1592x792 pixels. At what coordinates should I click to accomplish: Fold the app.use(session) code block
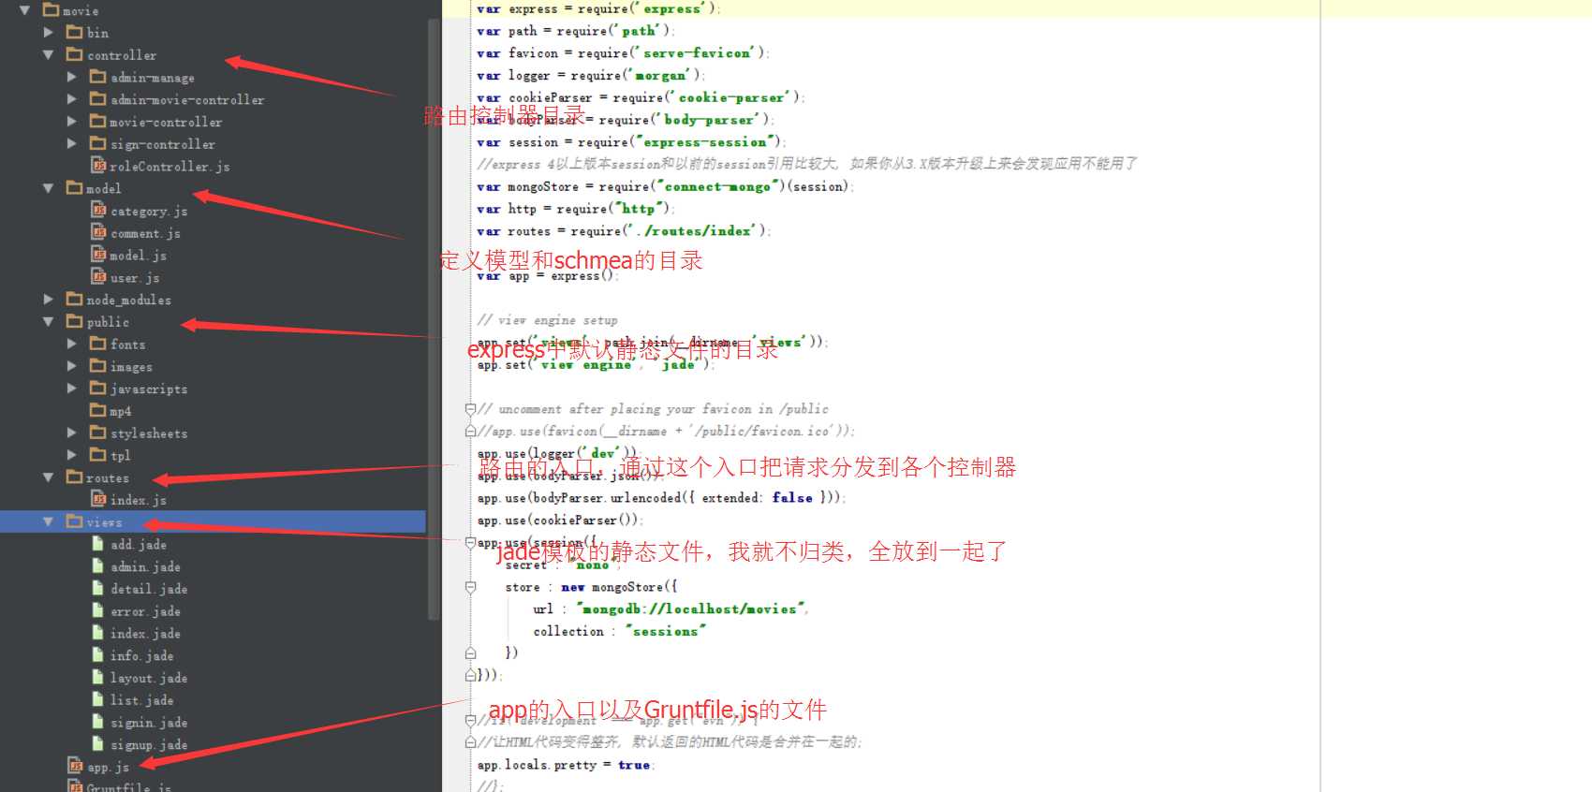(x=470, y=542)
